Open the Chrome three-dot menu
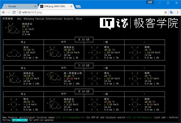 [x=178, y=12]
